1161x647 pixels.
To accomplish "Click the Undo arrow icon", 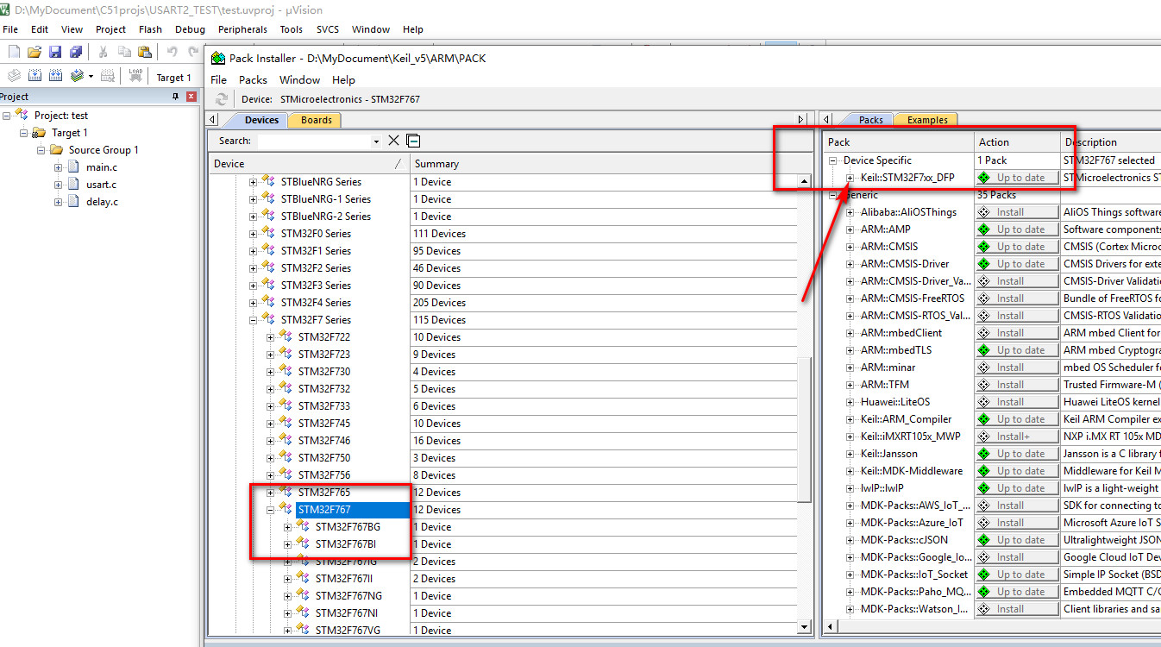I will 172,53.
